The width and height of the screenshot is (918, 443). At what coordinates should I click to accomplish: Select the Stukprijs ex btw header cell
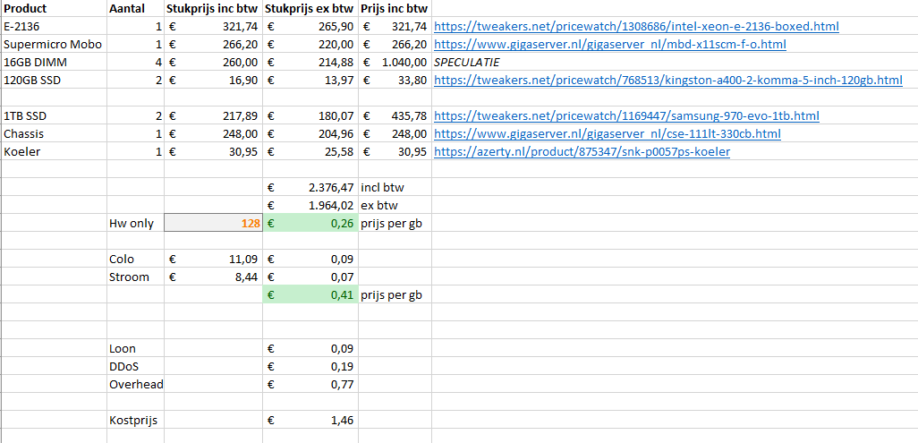point(310,9)
